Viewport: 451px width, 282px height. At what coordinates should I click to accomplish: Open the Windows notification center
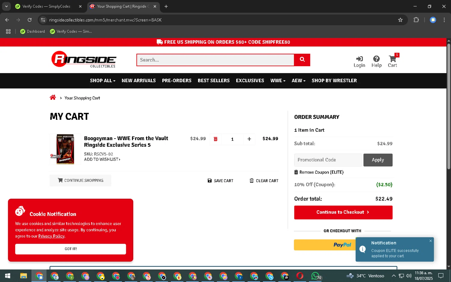pos(441,276)
